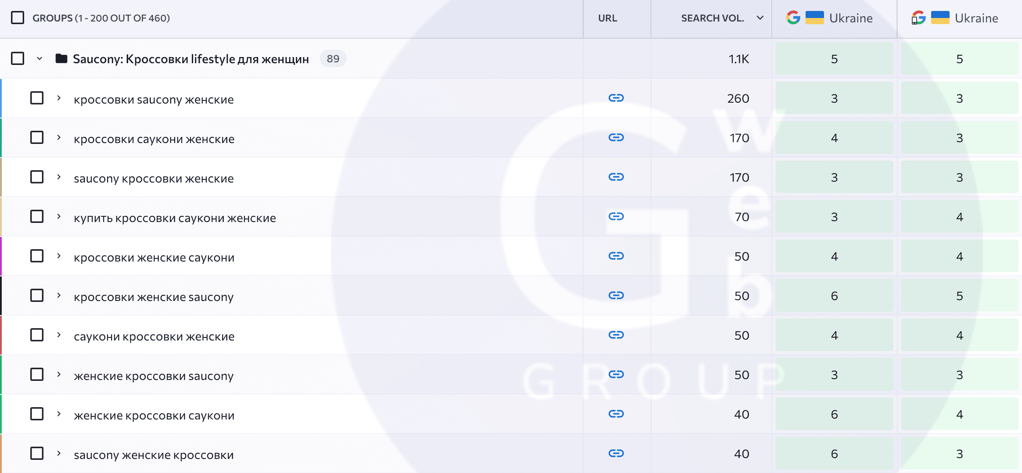Open the Search Vol. sort dropdown arrow

(x=760, y=18)
